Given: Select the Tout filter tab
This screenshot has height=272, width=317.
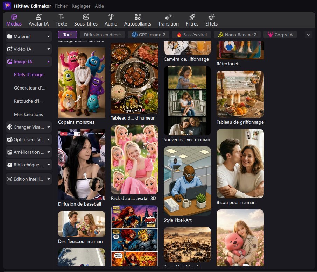Looking at the screenshot, I should tap(68, 35).
